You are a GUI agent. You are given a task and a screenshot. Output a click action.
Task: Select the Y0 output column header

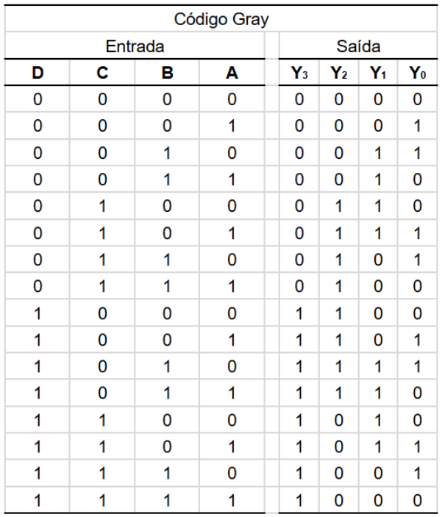[417, 73]
